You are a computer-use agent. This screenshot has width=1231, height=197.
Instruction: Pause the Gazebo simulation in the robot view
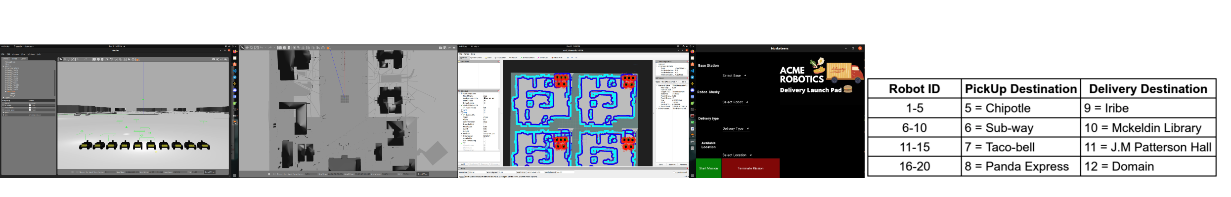pos(72,172)
